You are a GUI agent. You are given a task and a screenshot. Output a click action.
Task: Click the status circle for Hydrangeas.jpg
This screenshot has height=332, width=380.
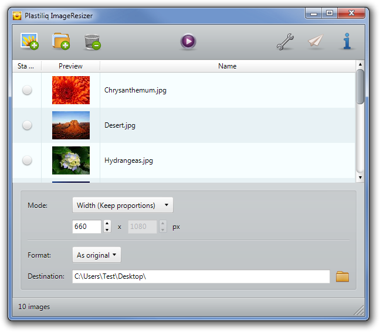coord(27,160)
